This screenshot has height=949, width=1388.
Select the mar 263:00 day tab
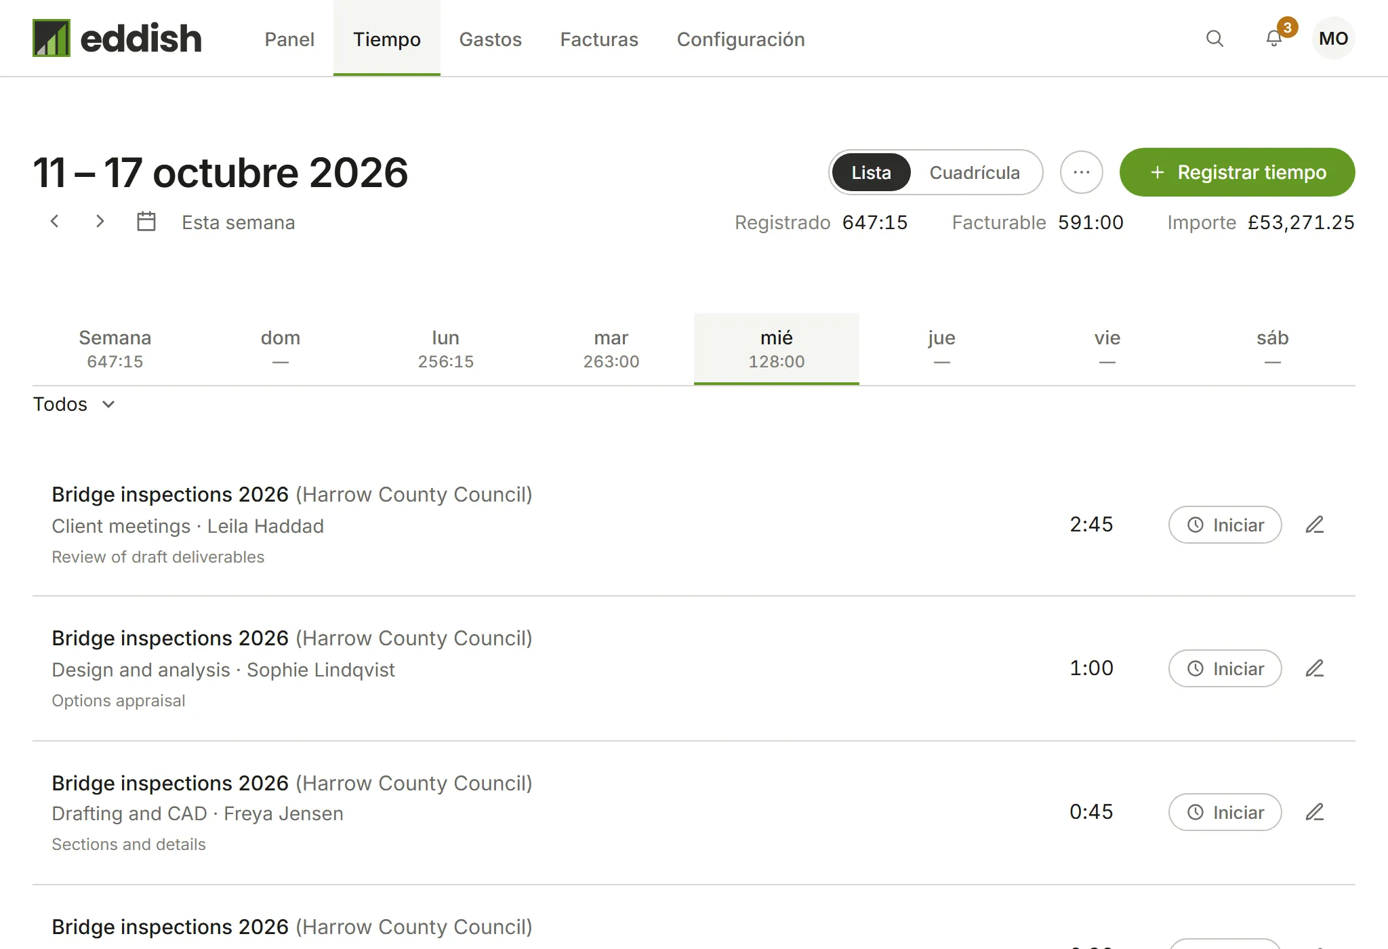[611, 349]
